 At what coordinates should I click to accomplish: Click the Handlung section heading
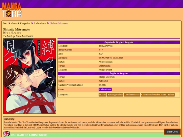tap(9, 119)
